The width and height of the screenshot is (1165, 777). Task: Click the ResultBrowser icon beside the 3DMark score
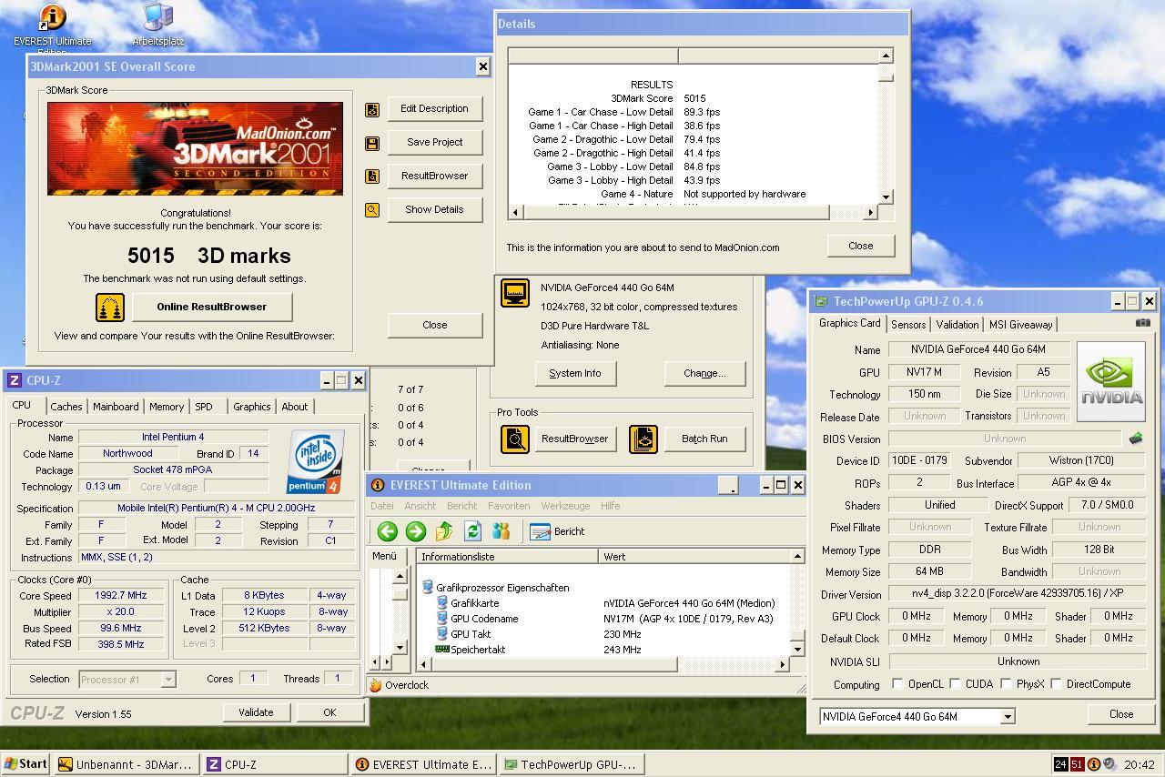[372, 177]
